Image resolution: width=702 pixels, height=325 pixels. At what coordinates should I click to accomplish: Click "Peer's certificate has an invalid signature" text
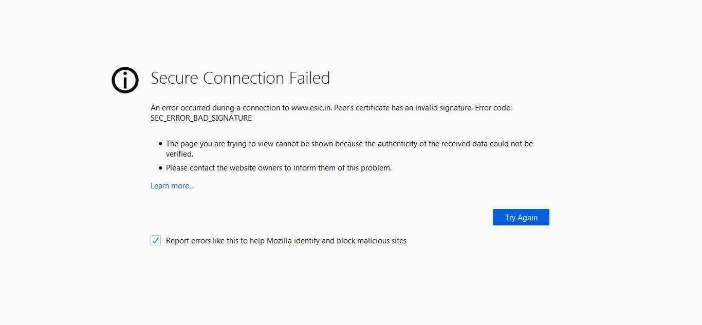pos(403,108)
